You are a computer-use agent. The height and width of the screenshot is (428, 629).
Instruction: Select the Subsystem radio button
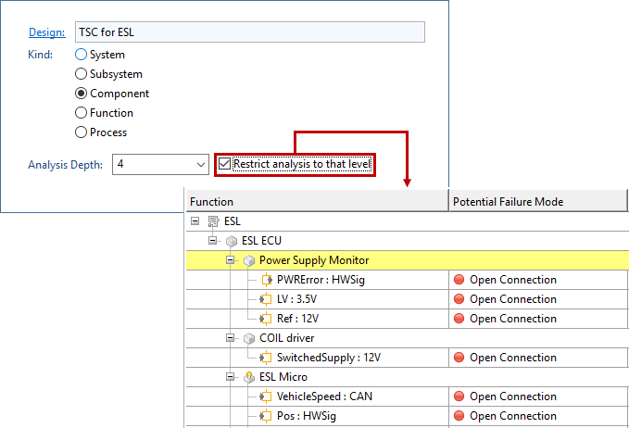click(81, 74)
